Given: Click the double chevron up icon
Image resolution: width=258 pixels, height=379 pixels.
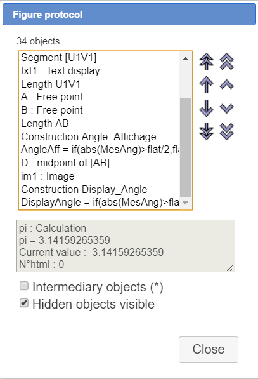Looking at the screenshot, I should (x=227, y=62).
